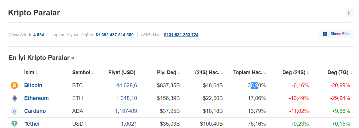
Task: Click total volume value 13,79%
Action: tap(257, 111)
